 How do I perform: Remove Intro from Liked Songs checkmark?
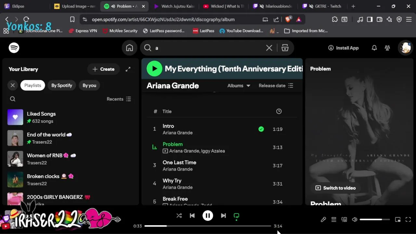(x=261, y=129)
